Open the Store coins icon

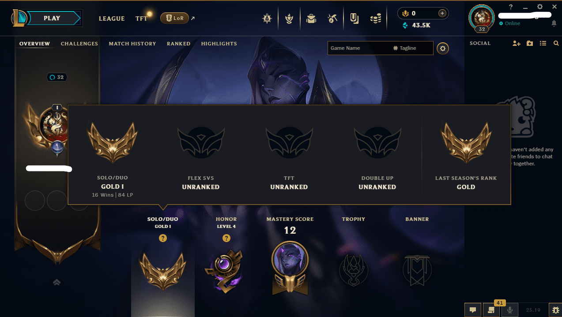pyautogui.click(x=376, y=19)
